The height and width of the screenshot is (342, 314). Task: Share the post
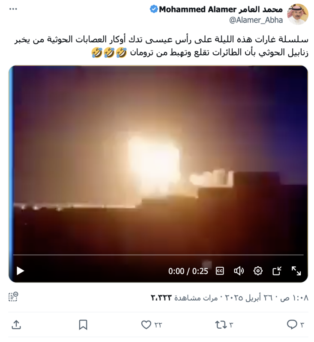16,325
